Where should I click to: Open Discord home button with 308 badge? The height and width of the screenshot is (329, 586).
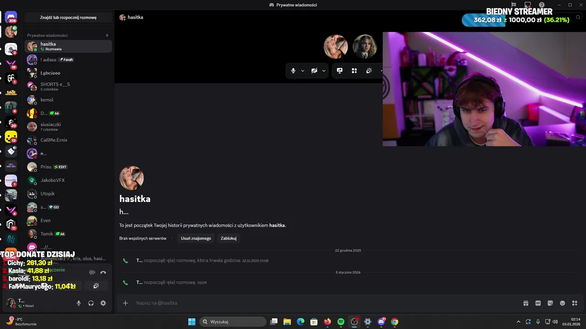11,17
